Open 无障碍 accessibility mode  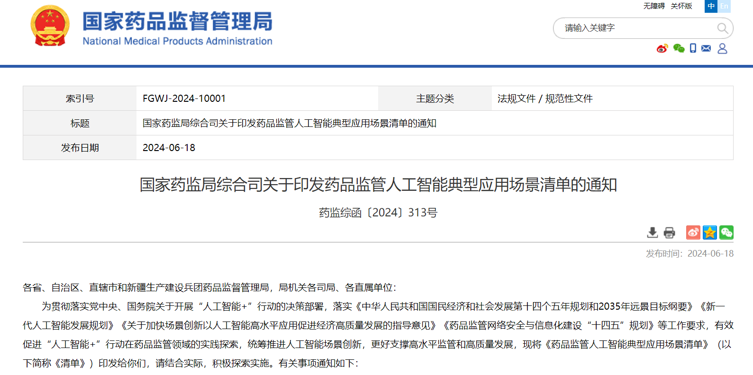[654, 6]
